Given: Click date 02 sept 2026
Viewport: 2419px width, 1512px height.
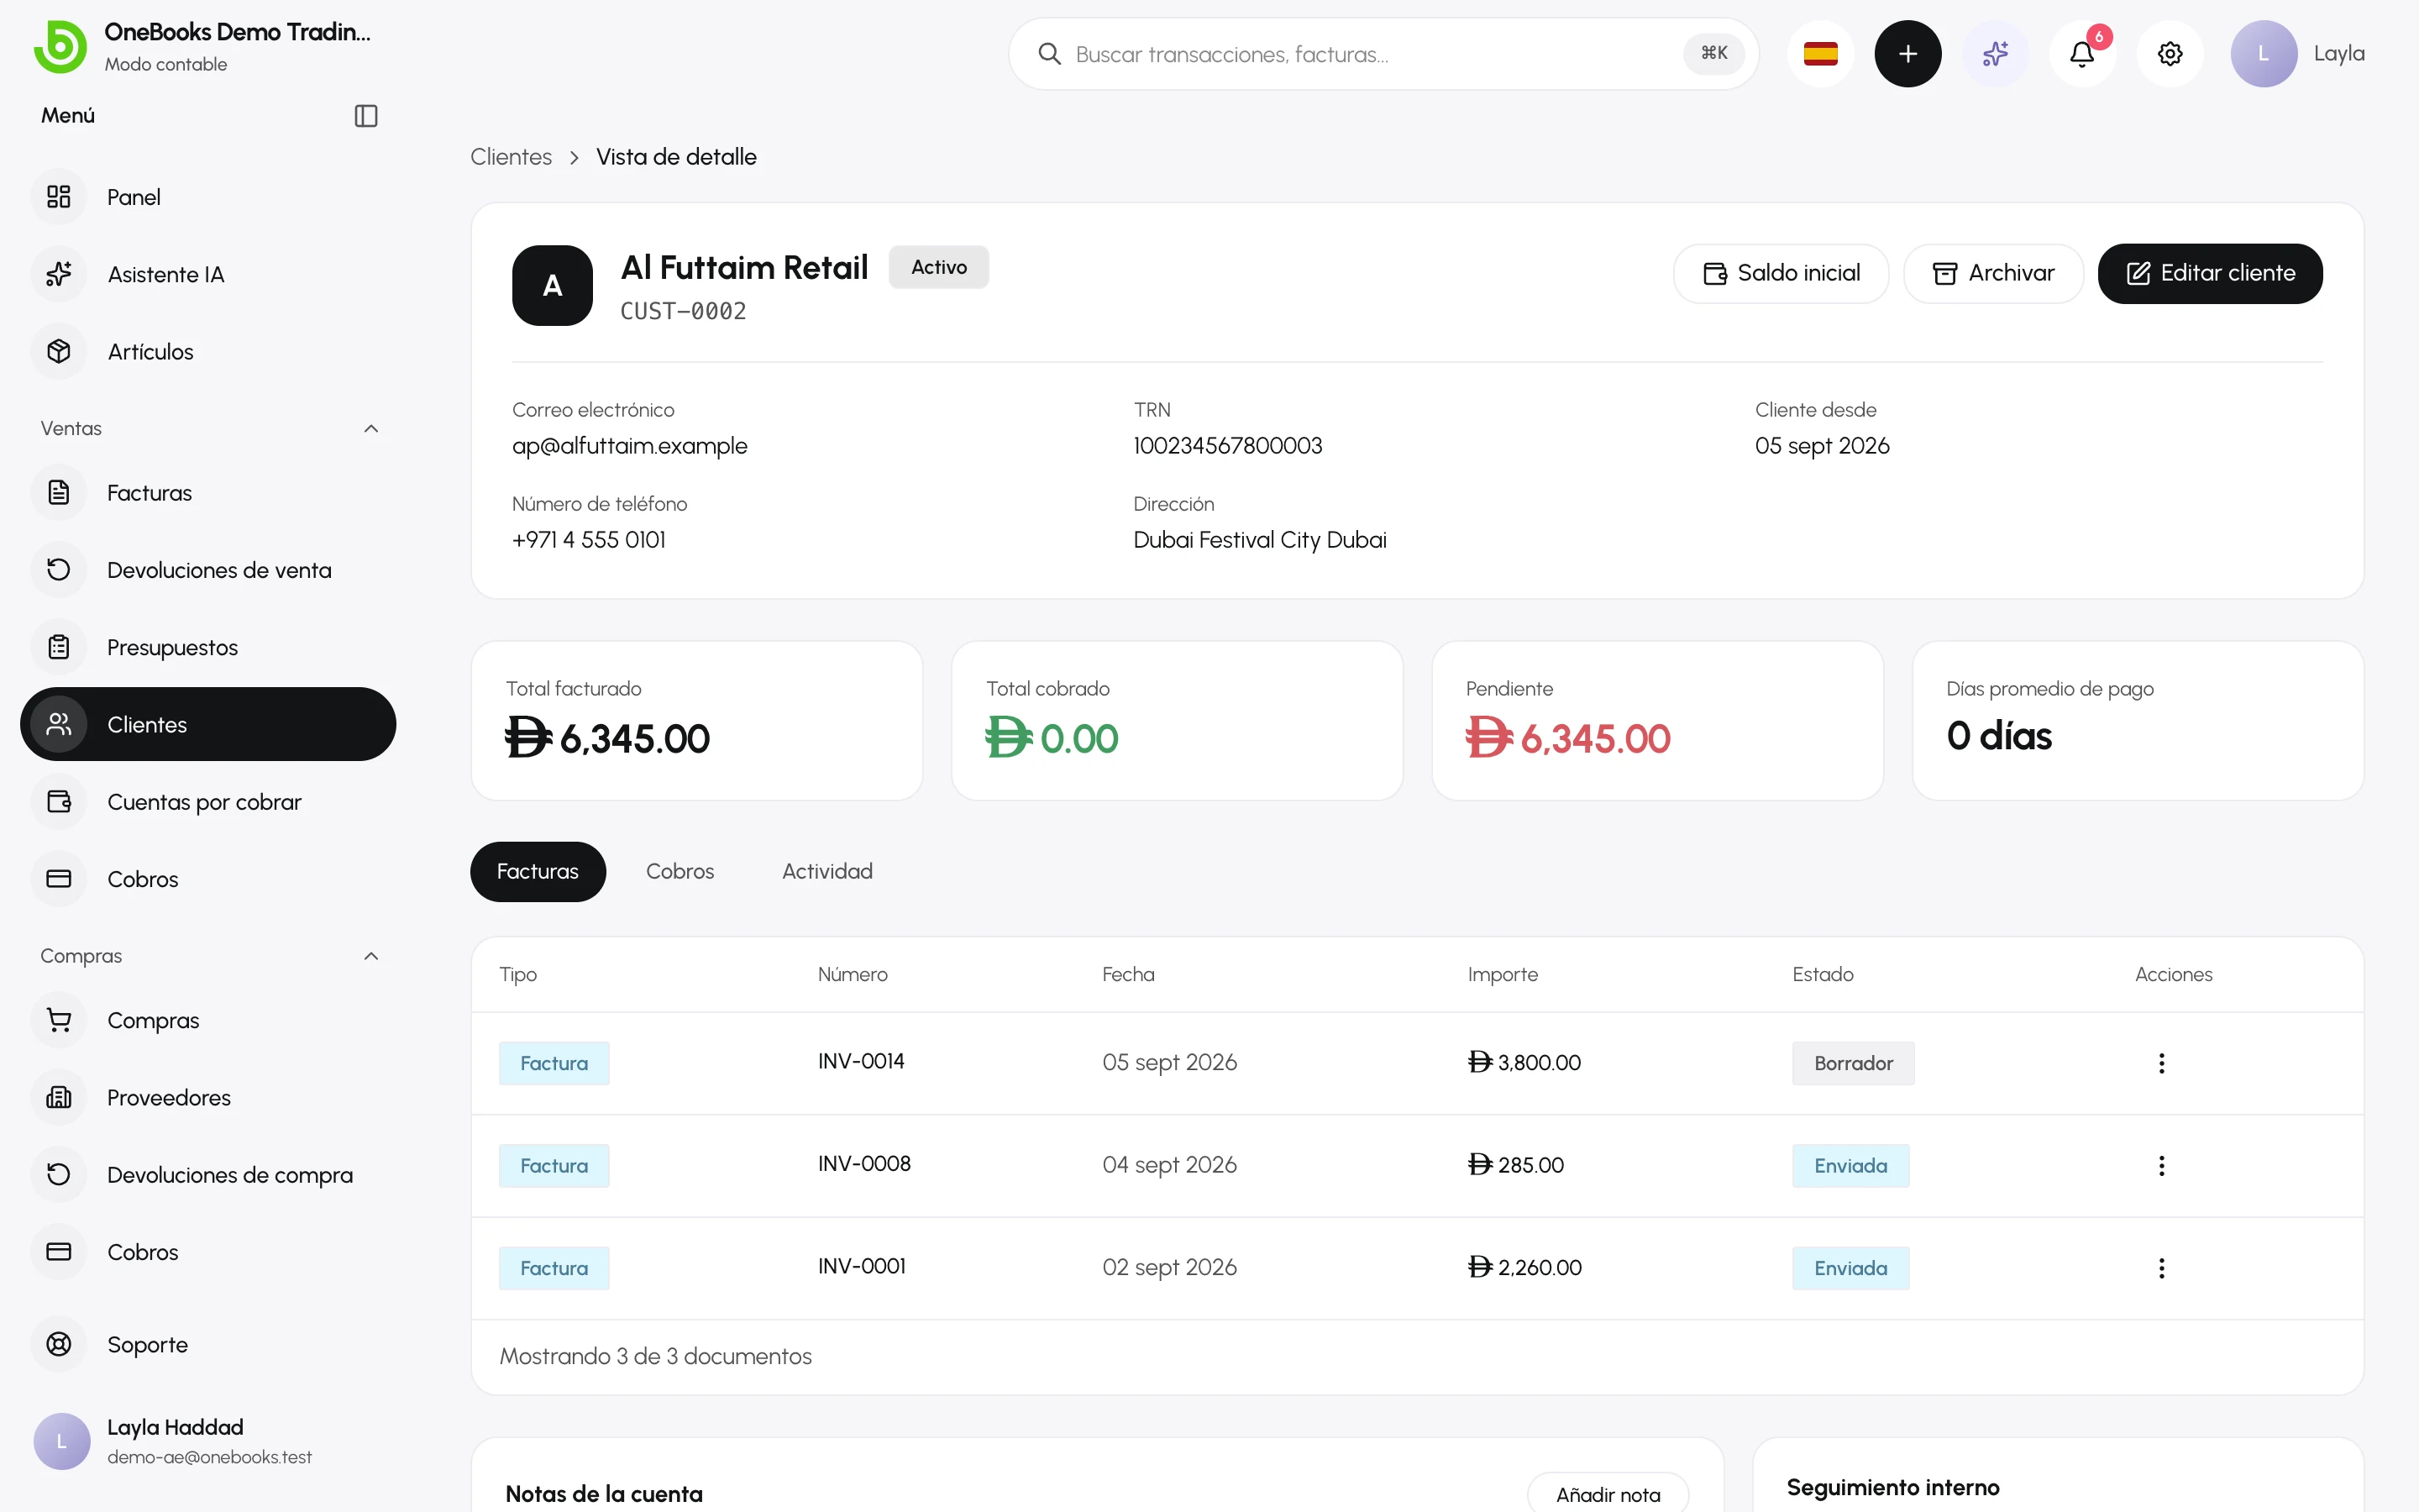Looking at the screenshot, I should [1169, 1267].
